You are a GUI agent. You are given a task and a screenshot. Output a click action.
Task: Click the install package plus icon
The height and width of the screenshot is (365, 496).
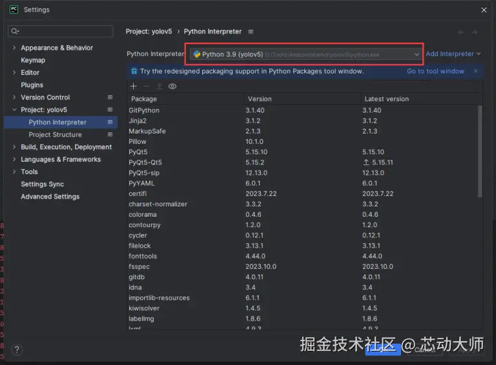(134, 86)
